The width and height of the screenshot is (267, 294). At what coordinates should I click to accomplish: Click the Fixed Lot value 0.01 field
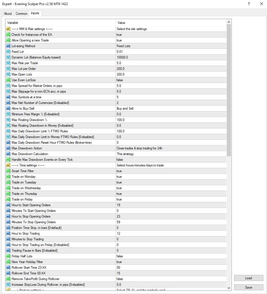(171, 51)
